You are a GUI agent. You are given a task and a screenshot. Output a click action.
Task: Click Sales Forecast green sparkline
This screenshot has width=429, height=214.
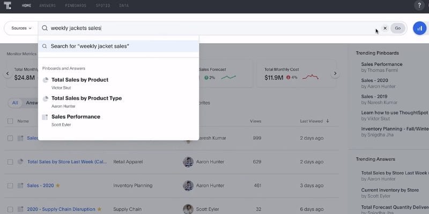click(228, 78)
